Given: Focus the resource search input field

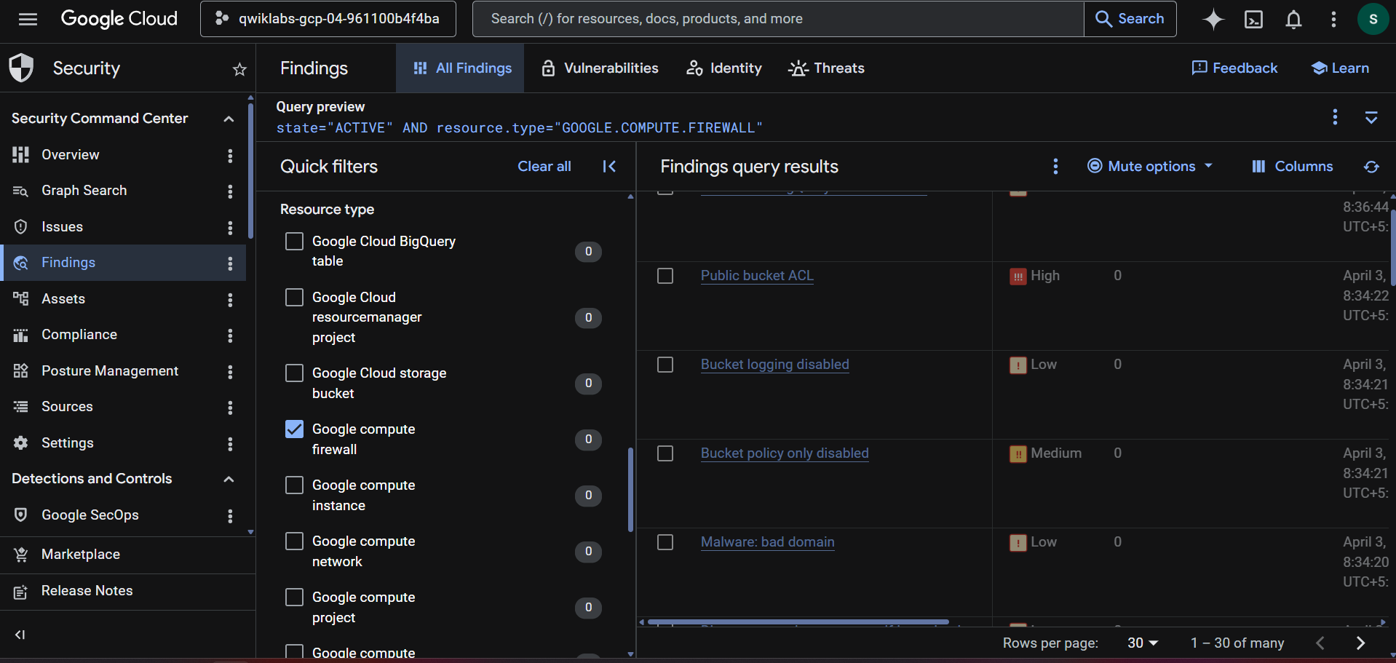Looking at the screenshot, I should (779, 19).
